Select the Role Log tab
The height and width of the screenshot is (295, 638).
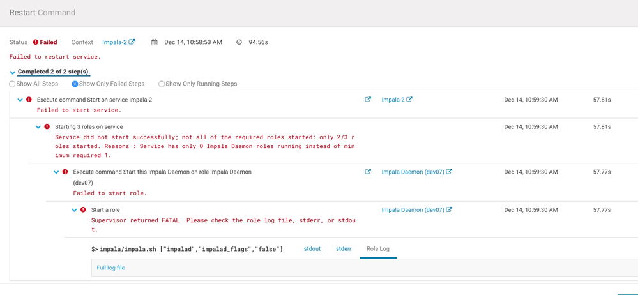tap(378, 249)
